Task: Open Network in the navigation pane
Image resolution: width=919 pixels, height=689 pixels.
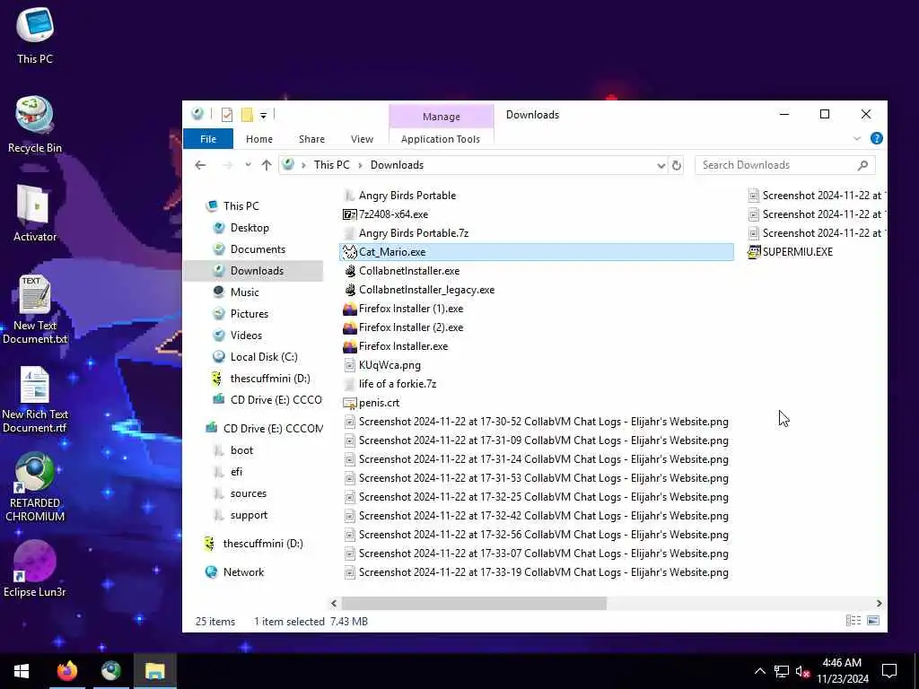Action: tap(243, 572)
